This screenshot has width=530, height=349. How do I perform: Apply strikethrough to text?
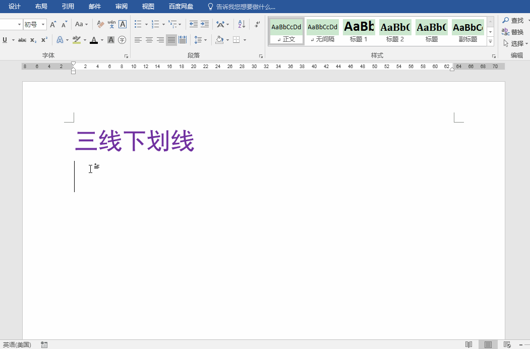click(22, 40)
